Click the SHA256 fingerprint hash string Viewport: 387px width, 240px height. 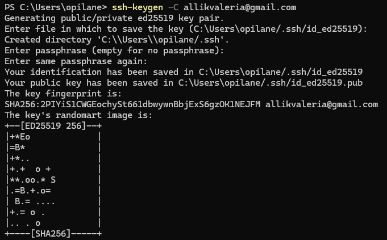tap(132, 104)
